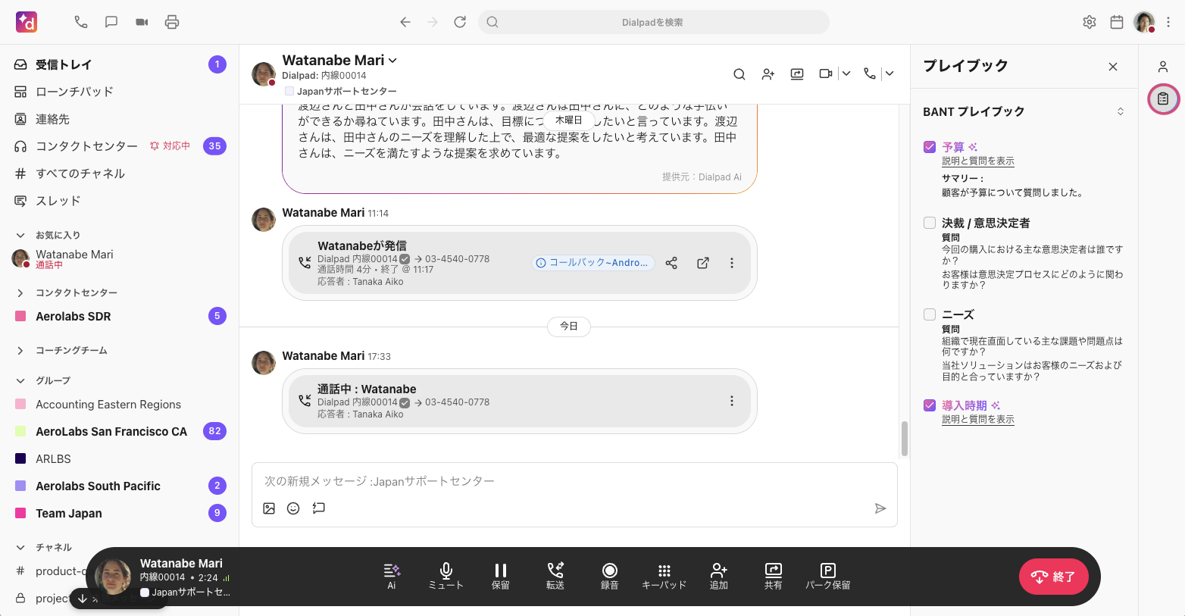Click 説明と質問を表示 link under 導入時期

click(x=977, y=420)
